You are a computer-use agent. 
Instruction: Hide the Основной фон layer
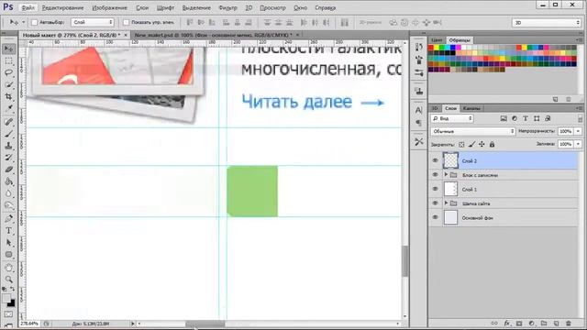[435, 217]
